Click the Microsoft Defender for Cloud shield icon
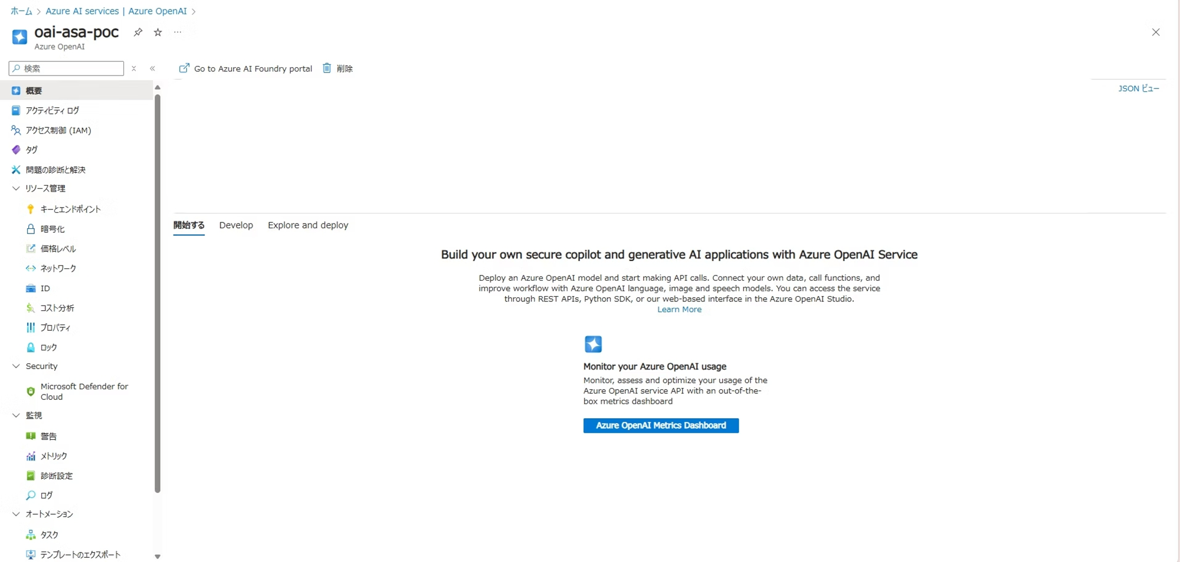This screenshot has width=1180, height=562. [x=31, y=392]
